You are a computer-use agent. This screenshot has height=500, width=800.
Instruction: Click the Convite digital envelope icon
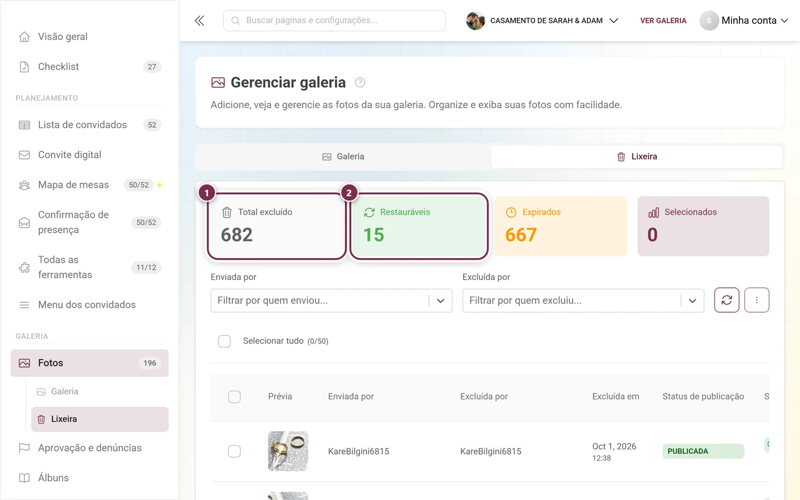(x=24, y=155)
